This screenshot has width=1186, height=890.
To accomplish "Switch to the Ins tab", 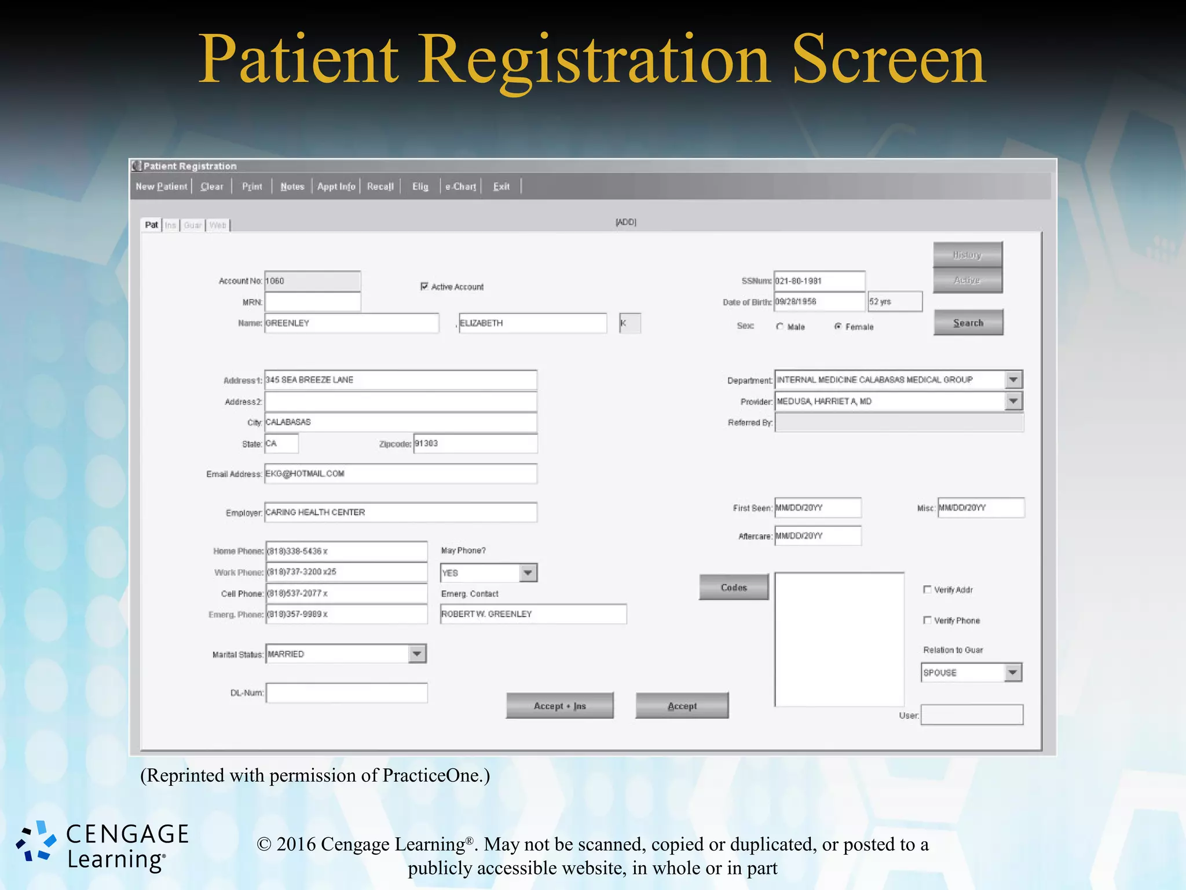I will click(x=170, y=225).
